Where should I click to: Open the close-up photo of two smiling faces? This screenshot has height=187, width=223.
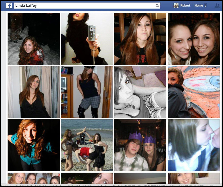pyautogui.click(x=194, y=39)
